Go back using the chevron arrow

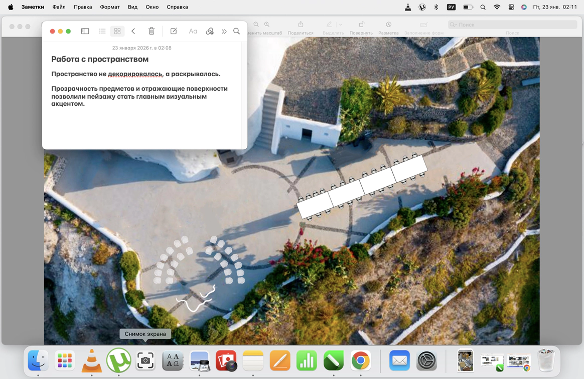pos(133,31)
